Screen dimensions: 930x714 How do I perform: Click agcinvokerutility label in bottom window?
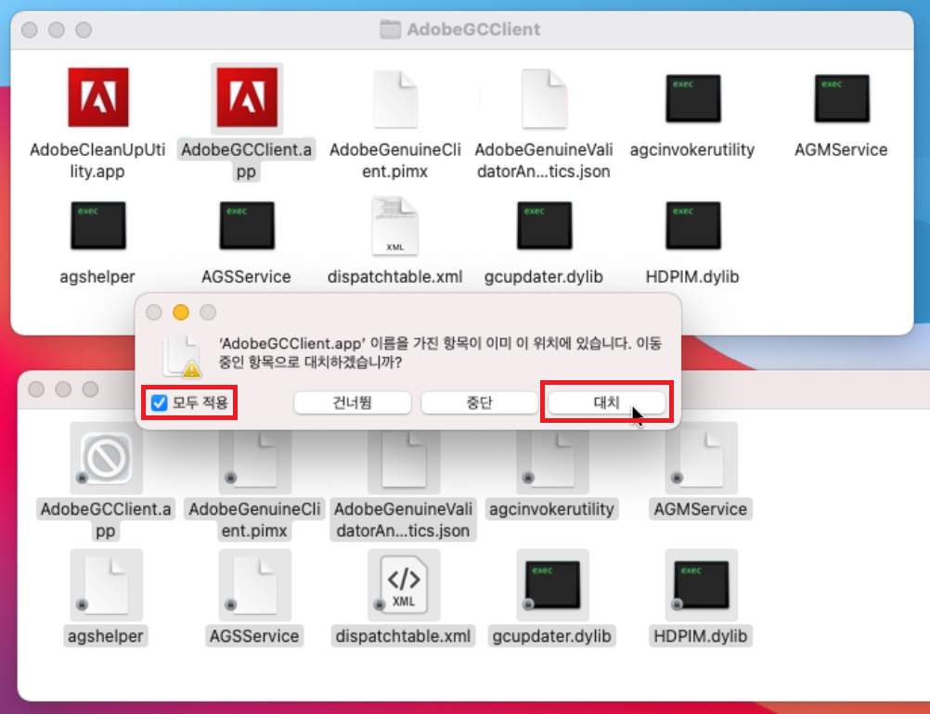pyautogui.click(x=553, y=510)
